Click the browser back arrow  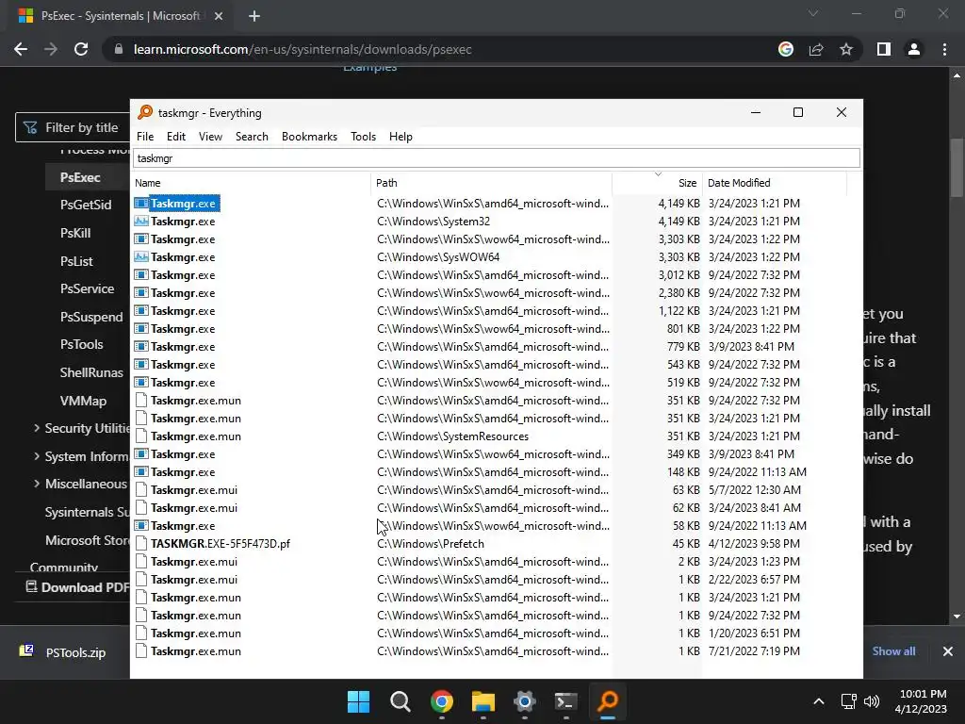tap(21, 49)
